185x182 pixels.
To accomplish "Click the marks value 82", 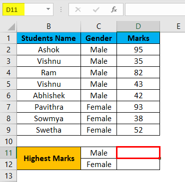I will (138, 72).
